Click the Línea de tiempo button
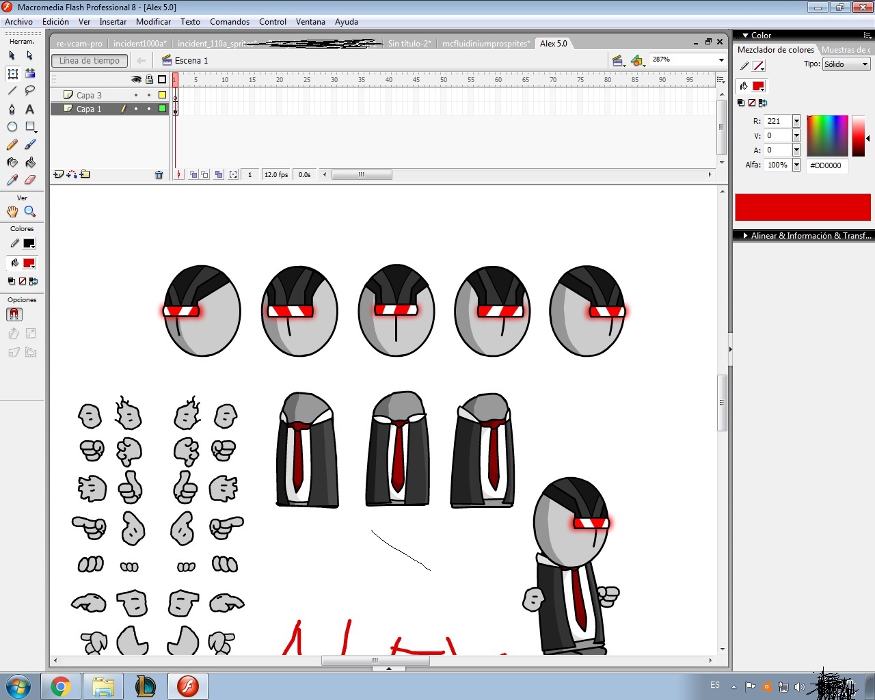 click(90, 61)
